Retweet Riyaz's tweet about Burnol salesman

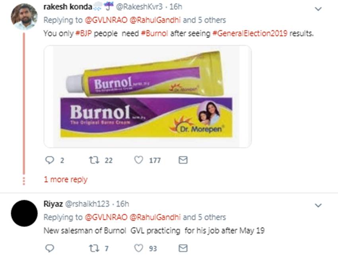[94, 248]
